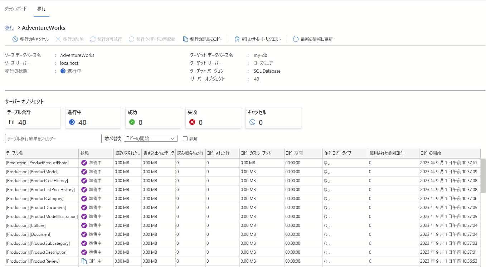Click the green check icon in 成功 card

pyautogui.click(x=132, y=122)
